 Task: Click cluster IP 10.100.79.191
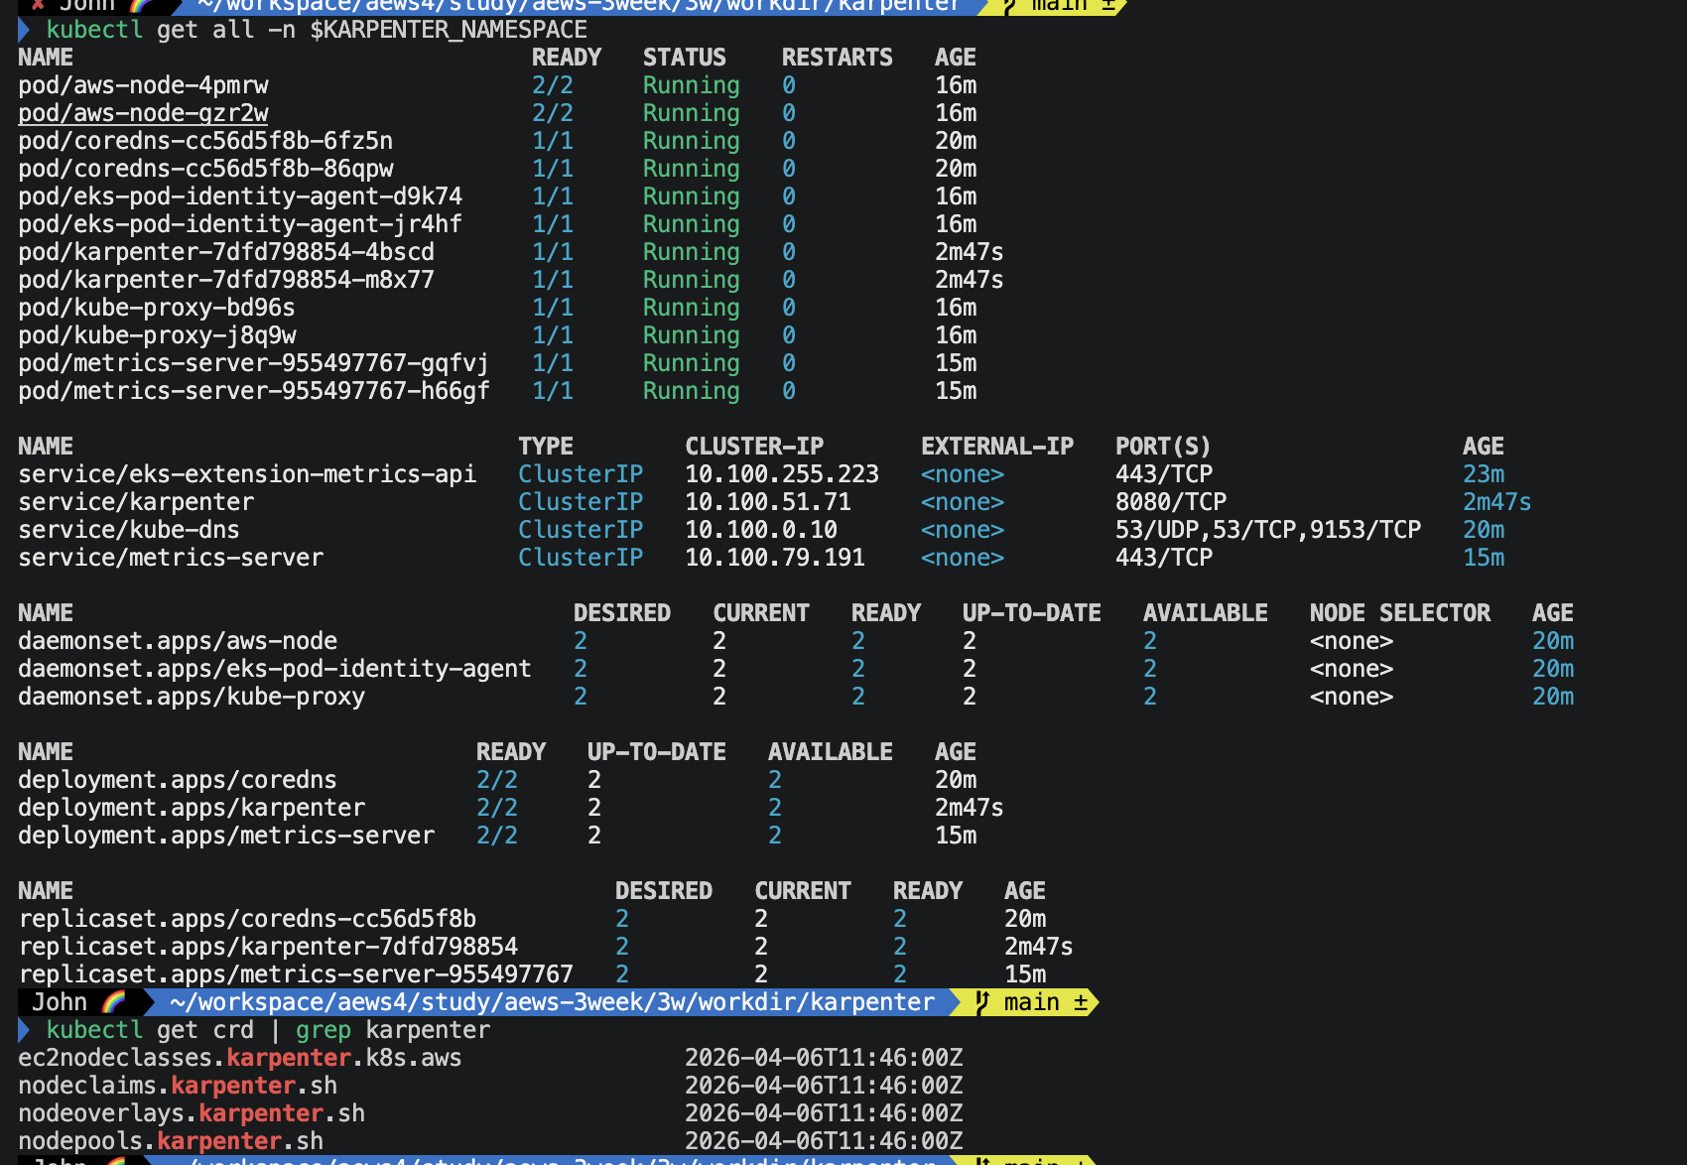pyautogui.click(x=775, y=558)
